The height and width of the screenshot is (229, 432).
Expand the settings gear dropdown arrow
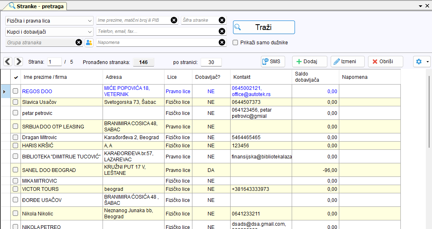tap(427, 62)
